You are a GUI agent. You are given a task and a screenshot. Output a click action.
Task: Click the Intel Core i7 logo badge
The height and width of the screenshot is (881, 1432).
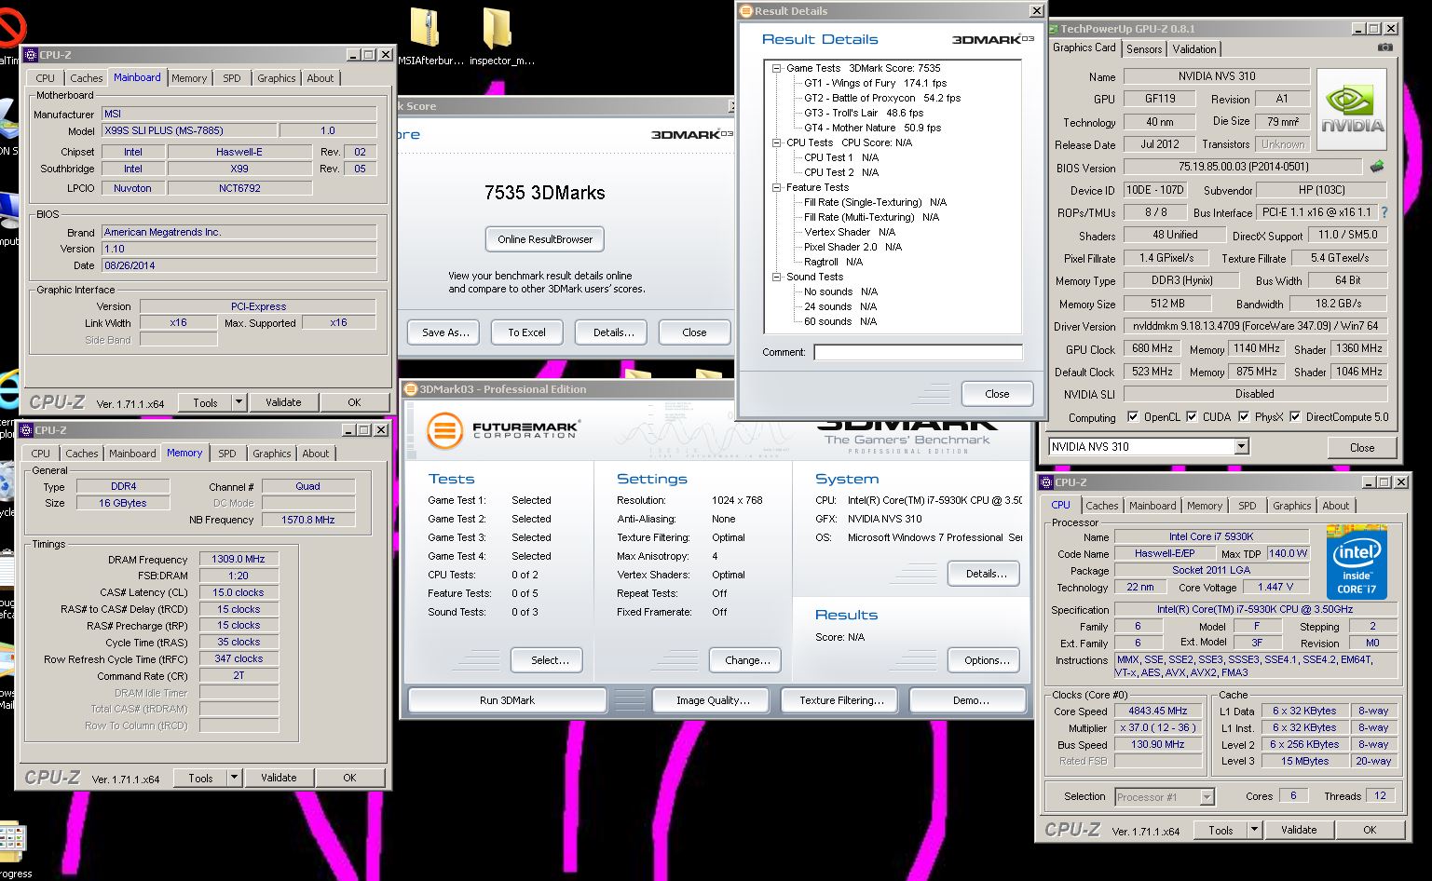tap(1357, 564)
